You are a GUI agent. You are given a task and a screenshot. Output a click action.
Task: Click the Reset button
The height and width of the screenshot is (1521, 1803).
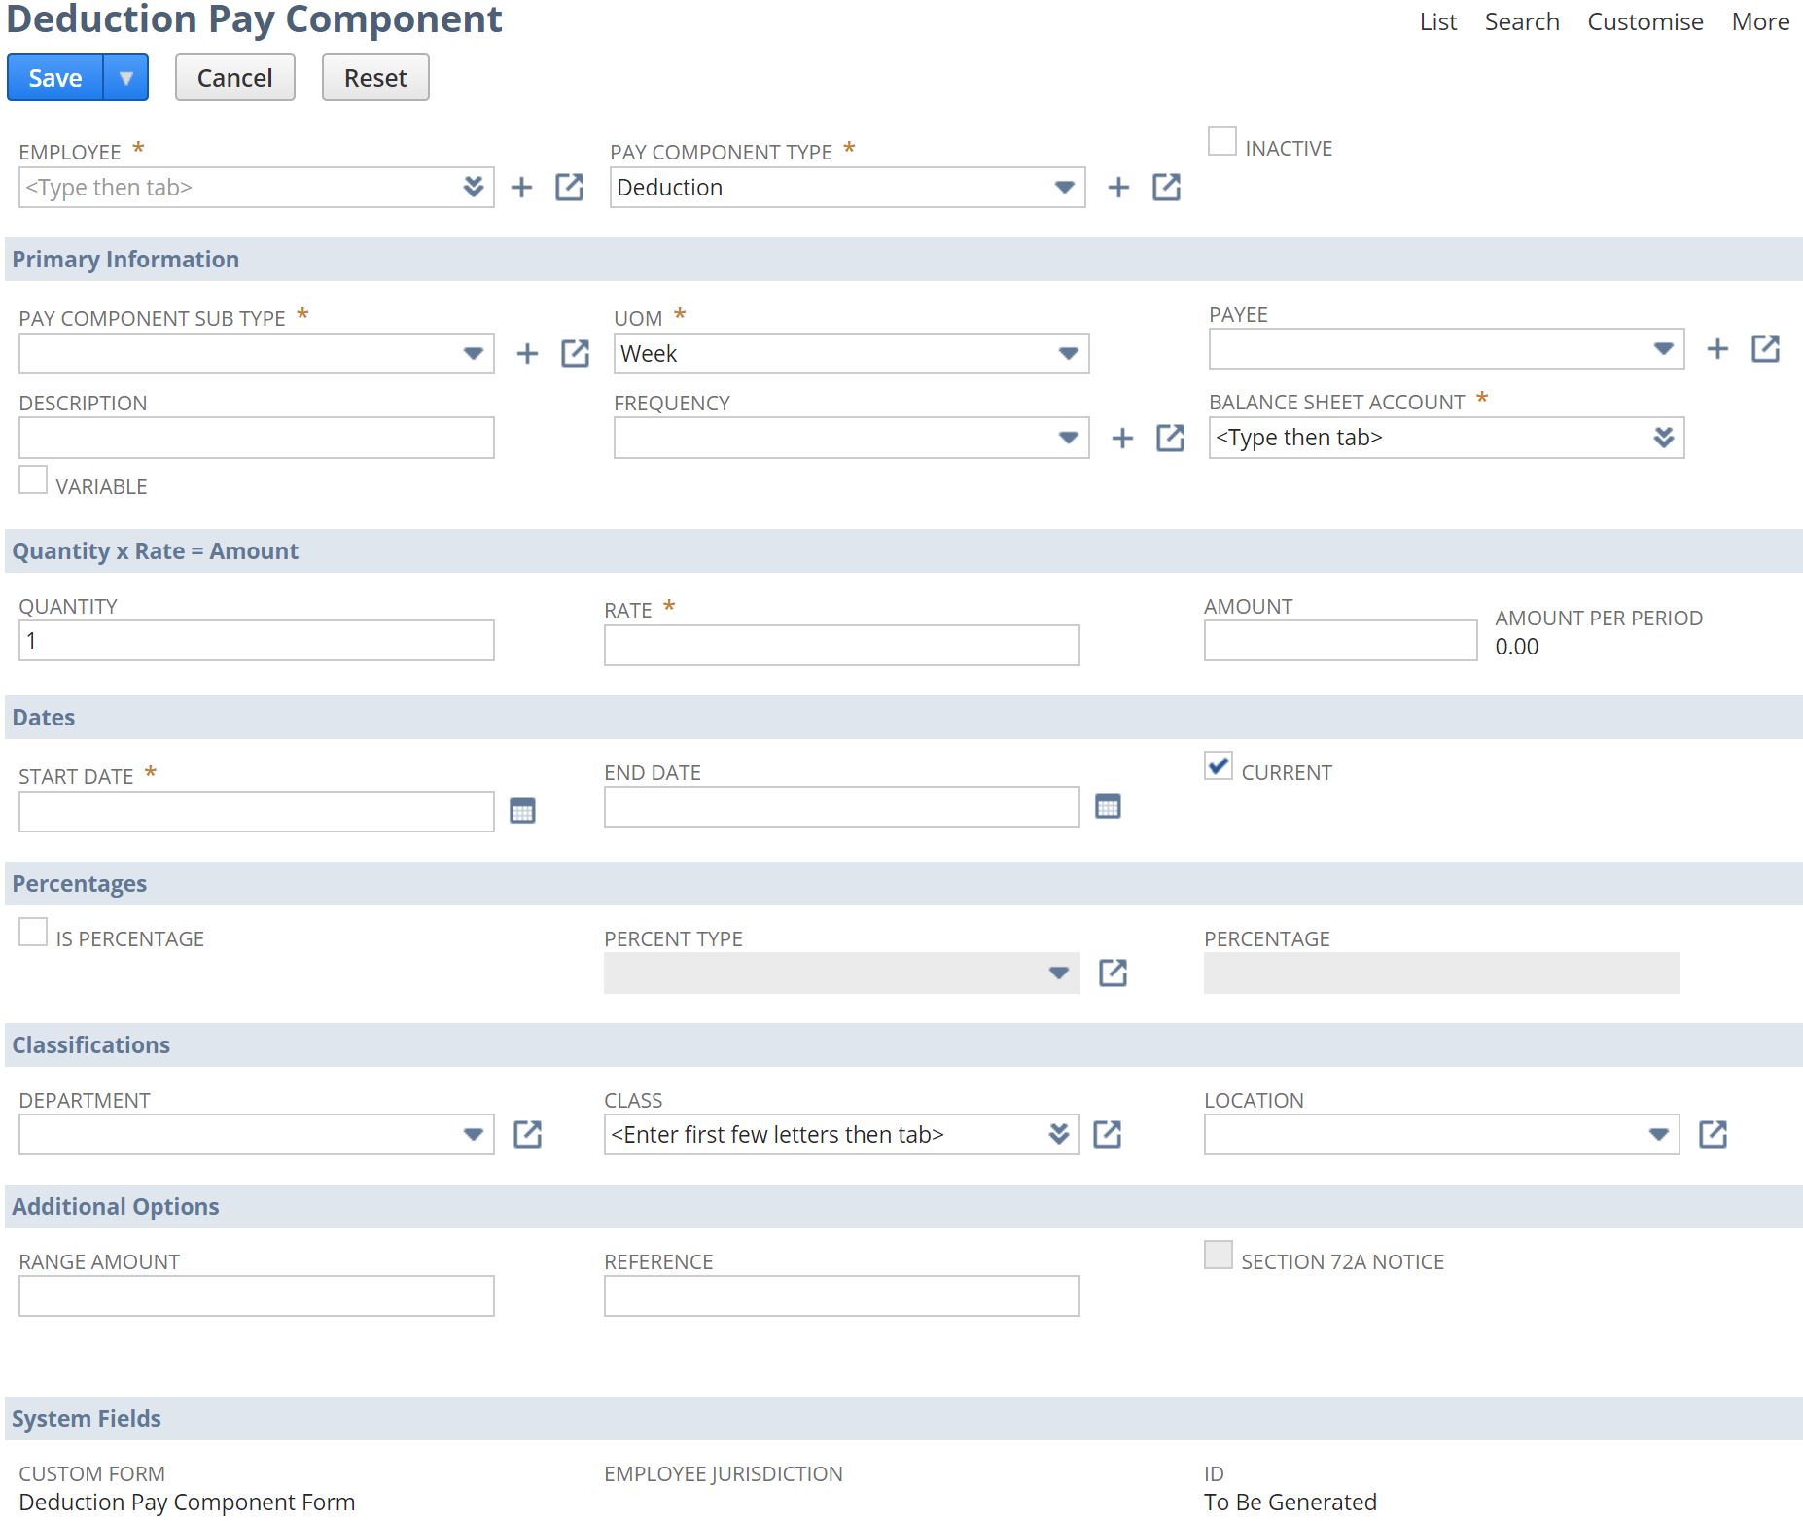coord(374,77)
